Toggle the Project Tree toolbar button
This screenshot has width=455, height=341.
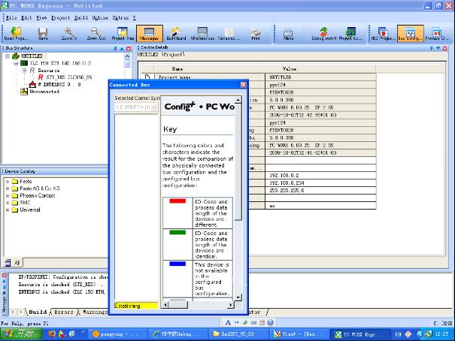pos(123,33)
